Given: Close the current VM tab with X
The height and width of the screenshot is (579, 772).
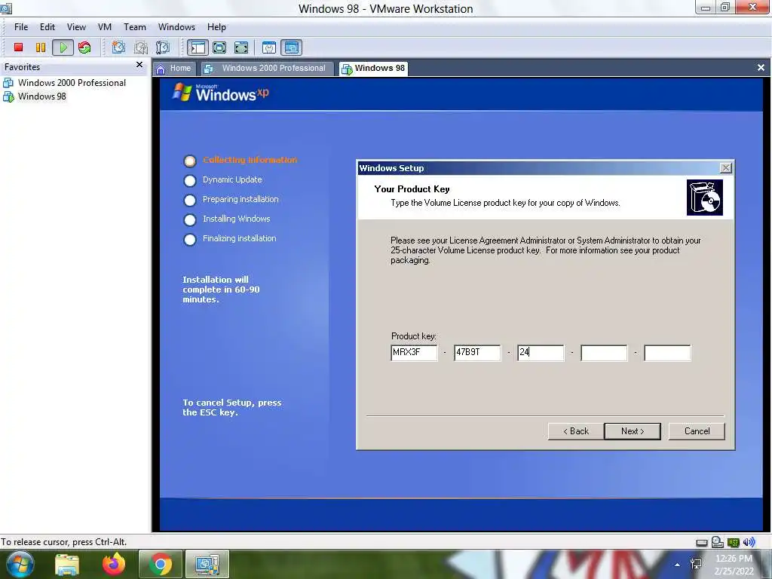Looking at the screenshot, I should (761, 67).
